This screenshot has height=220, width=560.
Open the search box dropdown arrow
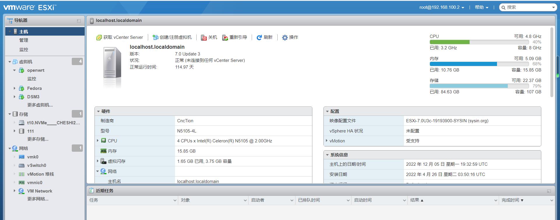(553, 8)
